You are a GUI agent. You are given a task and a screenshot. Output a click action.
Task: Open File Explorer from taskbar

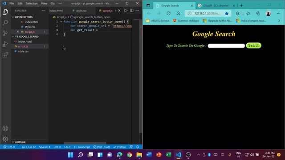[139, 155]
